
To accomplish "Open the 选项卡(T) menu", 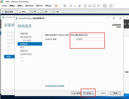I will 39,6.
